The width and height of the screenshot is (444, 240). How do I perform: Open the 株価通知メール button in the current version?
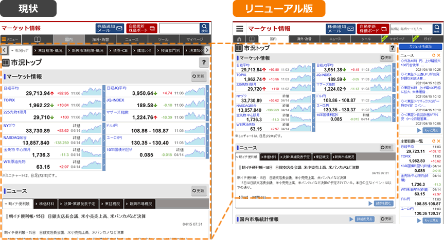coord(110,28)
